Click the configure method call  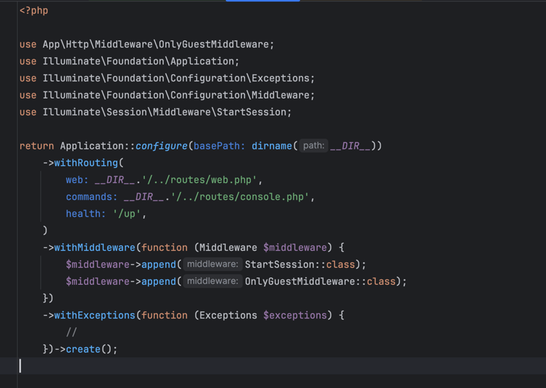161,145
